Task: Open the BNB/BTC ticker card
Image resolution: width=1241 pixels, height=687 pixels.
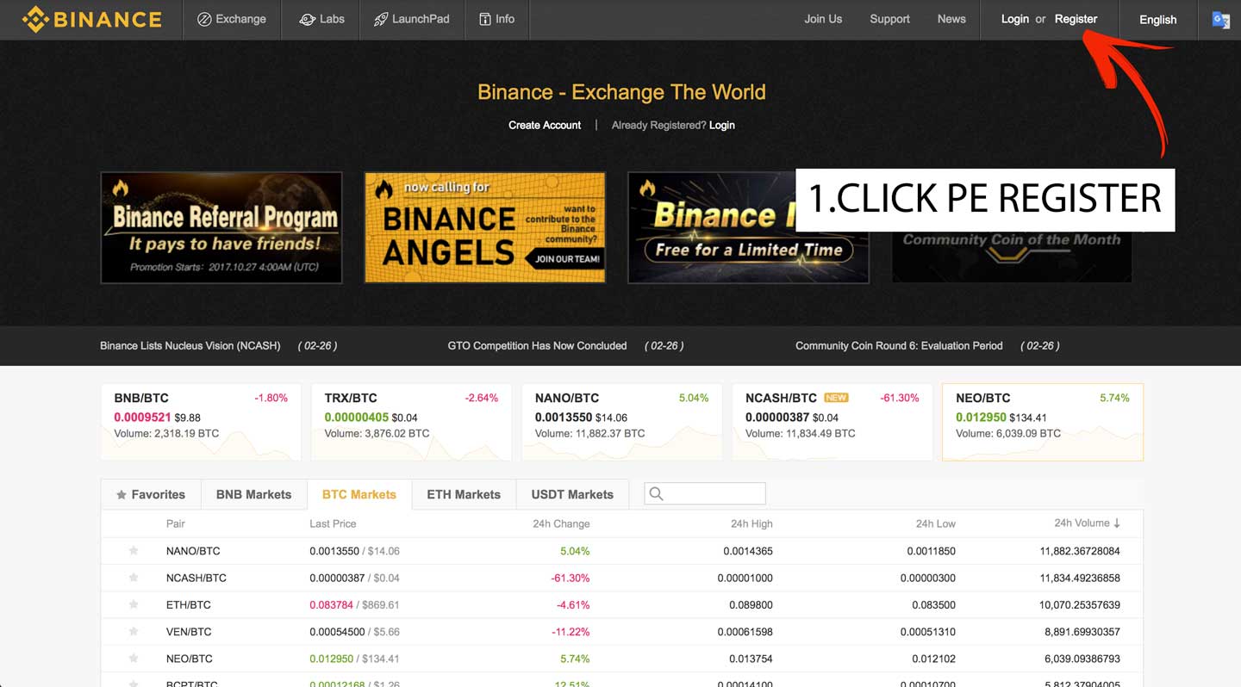Action: pyautogui.click(x=201, y=422)
